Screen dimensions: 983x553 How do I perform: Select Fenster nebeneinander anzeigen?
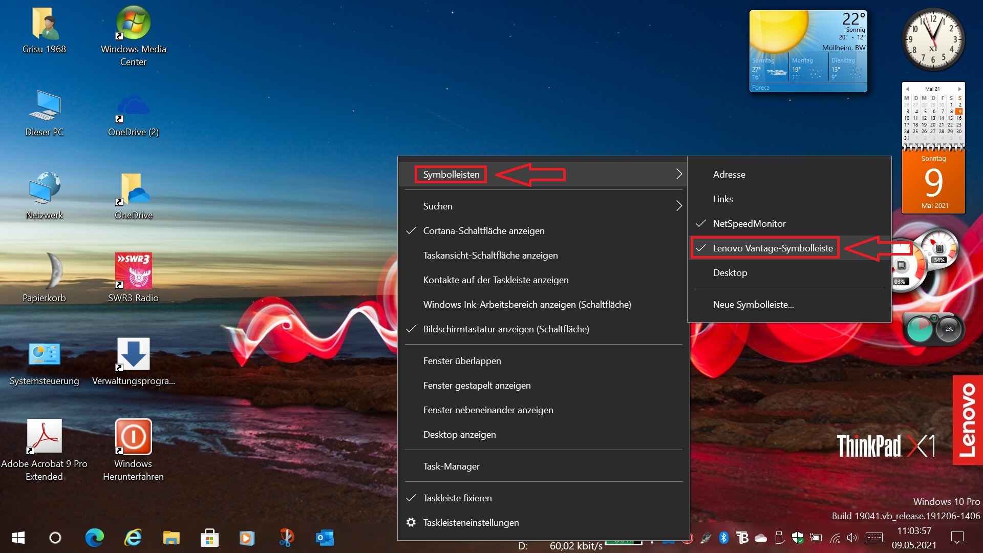(x=544, y=410)
